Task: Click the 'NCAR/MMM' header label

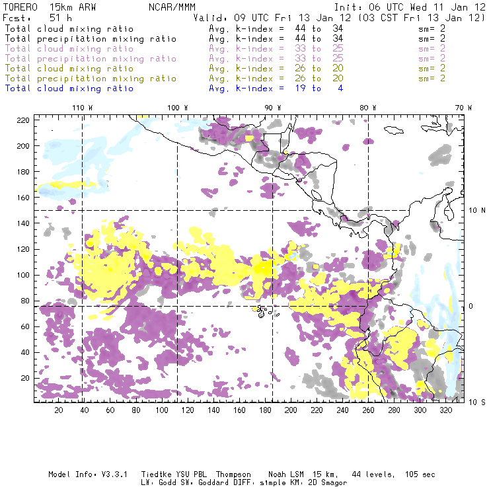Action: (x=172, y=7)
